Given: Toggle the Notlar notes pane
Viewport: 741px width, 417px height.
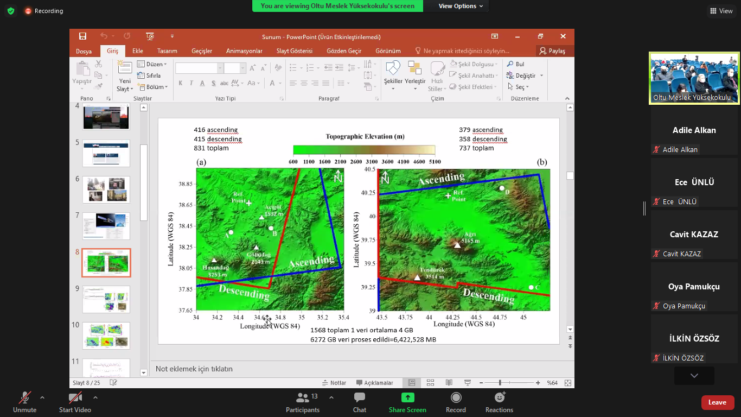Looking at the screenshot, I should point(334,383).
